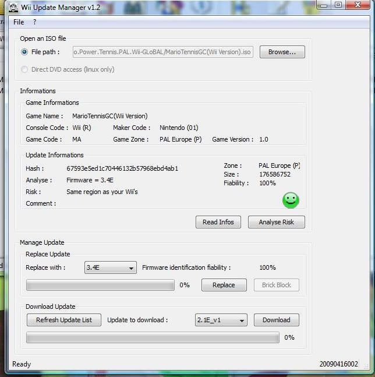Click the green smiley risk indicator

click(x=291, y=200)
